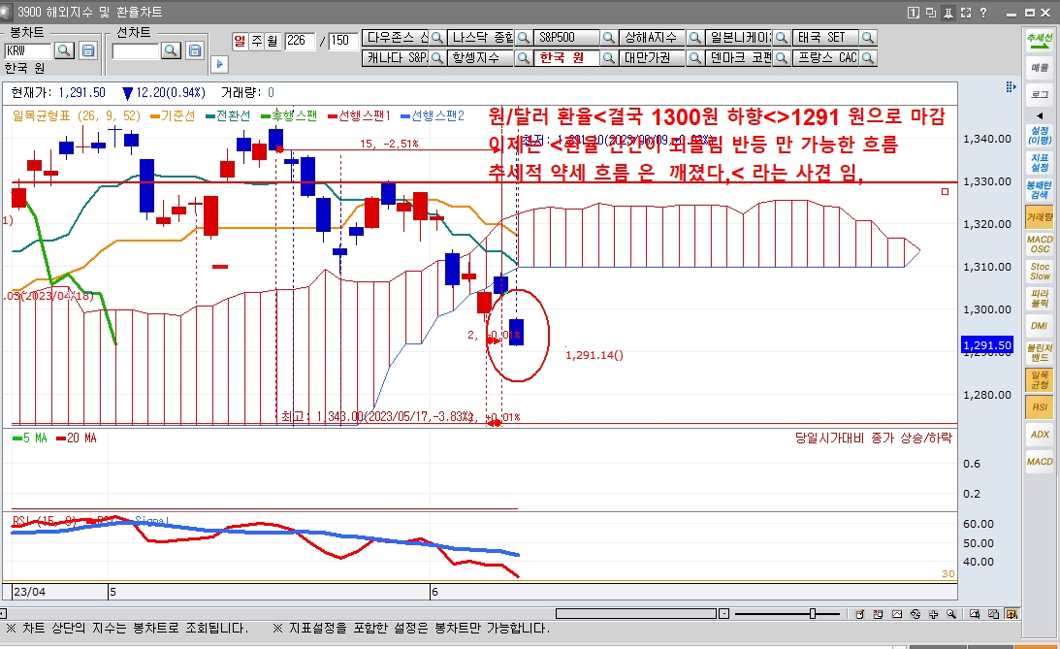Switch to the monthly 월 period tab
1060x649 pixels.
(x=272, y=41)
